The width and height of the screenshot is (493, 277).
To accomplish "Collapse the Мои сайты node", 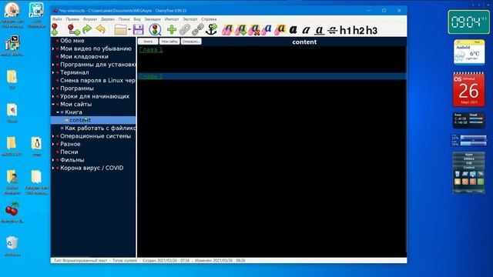I will (x=53, y=105).
